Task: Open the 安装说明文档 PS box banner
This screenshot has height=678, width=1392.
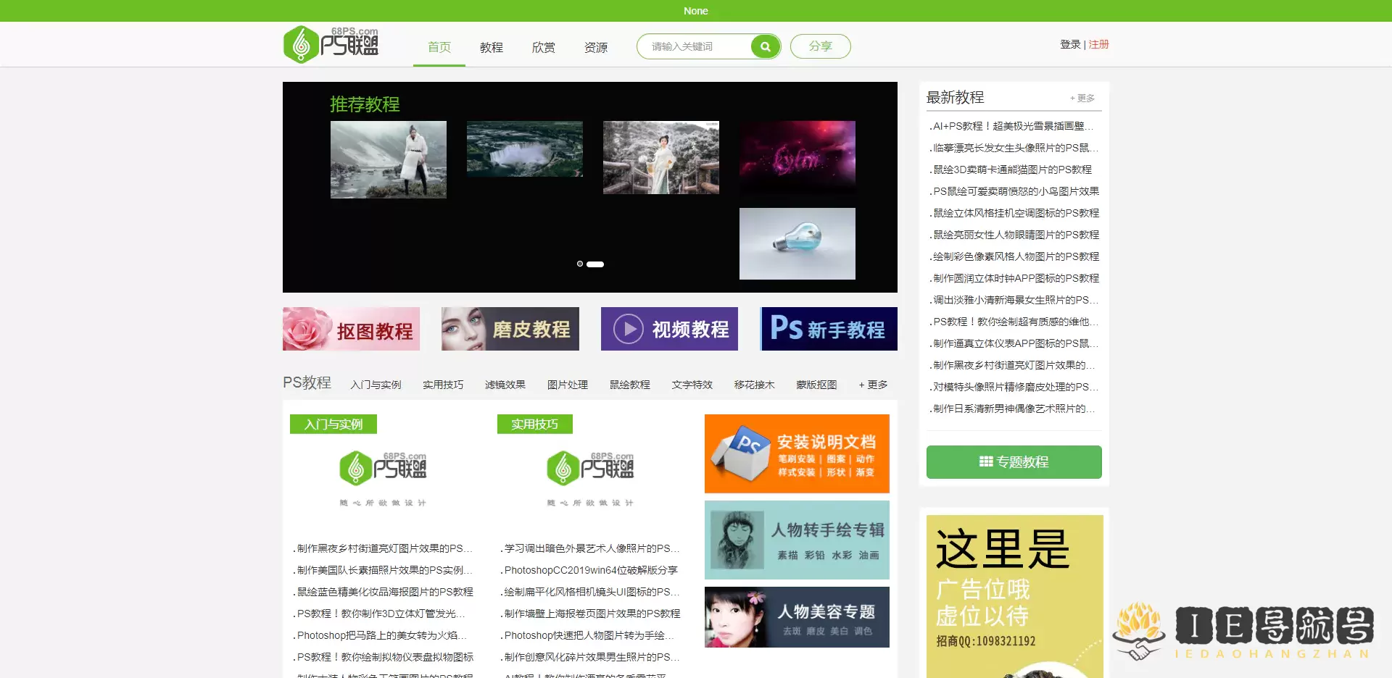Action: pos(796,453)
